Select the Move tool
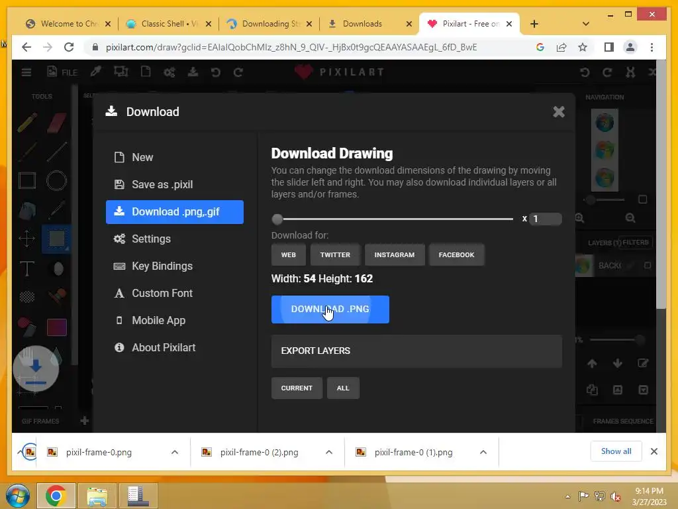 point(26,239)
